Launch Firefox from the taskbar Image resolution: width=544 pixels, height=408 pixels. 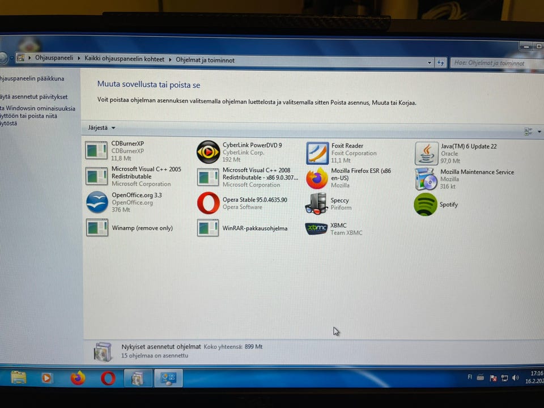point(78,378)
